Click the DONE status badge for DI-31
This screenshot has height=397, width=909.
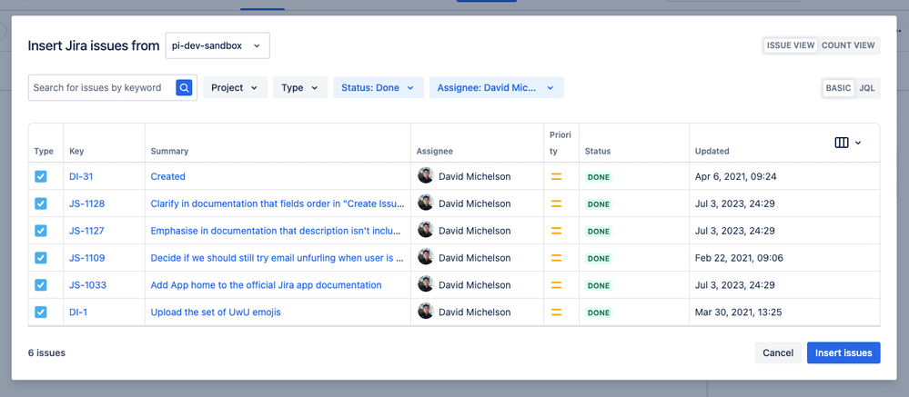click(599, 177)
